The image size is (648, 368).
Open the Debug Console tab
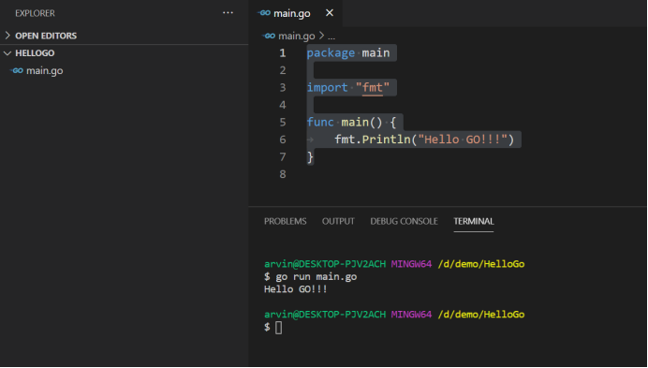point(404,221)
